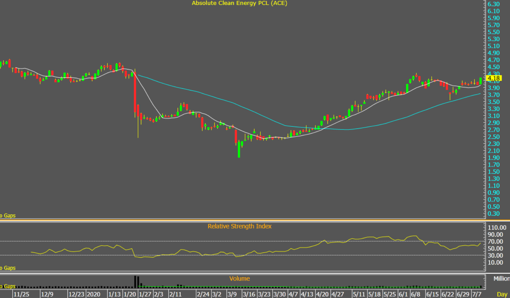Click the 4.90 price axis value
The width and height of the screenshot is (510, 298).
494,53
